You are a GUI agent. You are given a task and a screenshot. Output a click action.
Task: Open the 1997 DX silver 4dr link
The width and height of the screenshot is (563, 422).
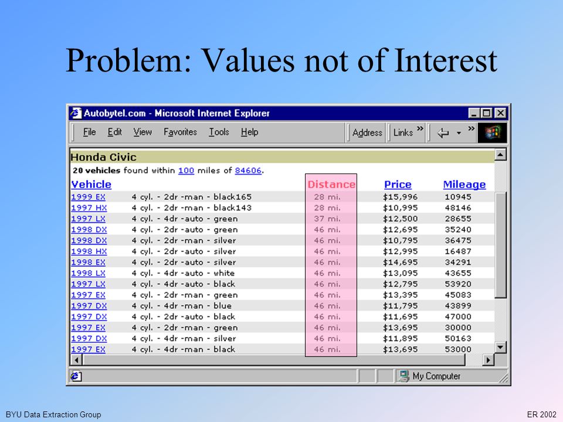pos(89,338)
